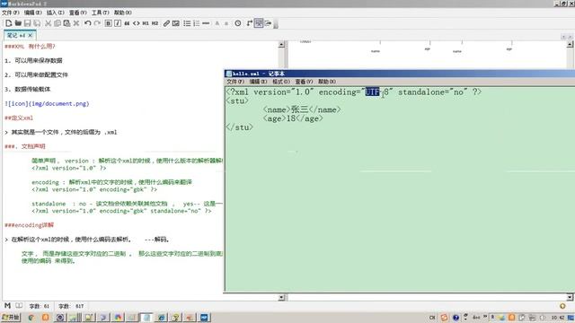The height and width of the screenshot is (323, 575).
Task: Apply bold formatting
Action: [x=108, y=23]
